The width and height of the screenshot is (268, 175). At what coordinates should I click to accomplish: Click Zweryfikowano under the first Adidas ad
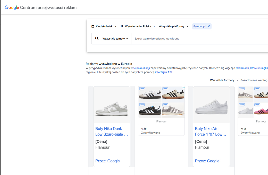(x=150, y=133)
